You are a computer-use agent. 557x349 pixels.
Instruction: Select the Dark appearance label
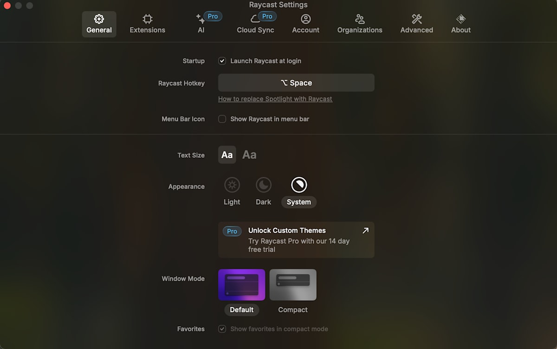pos(264,202)
